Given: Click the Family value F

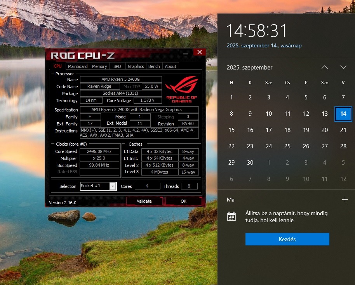Looking at the screenshot, I should (90, 116).
